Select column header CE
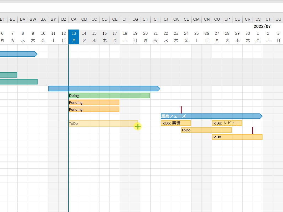 click(115, 19)
